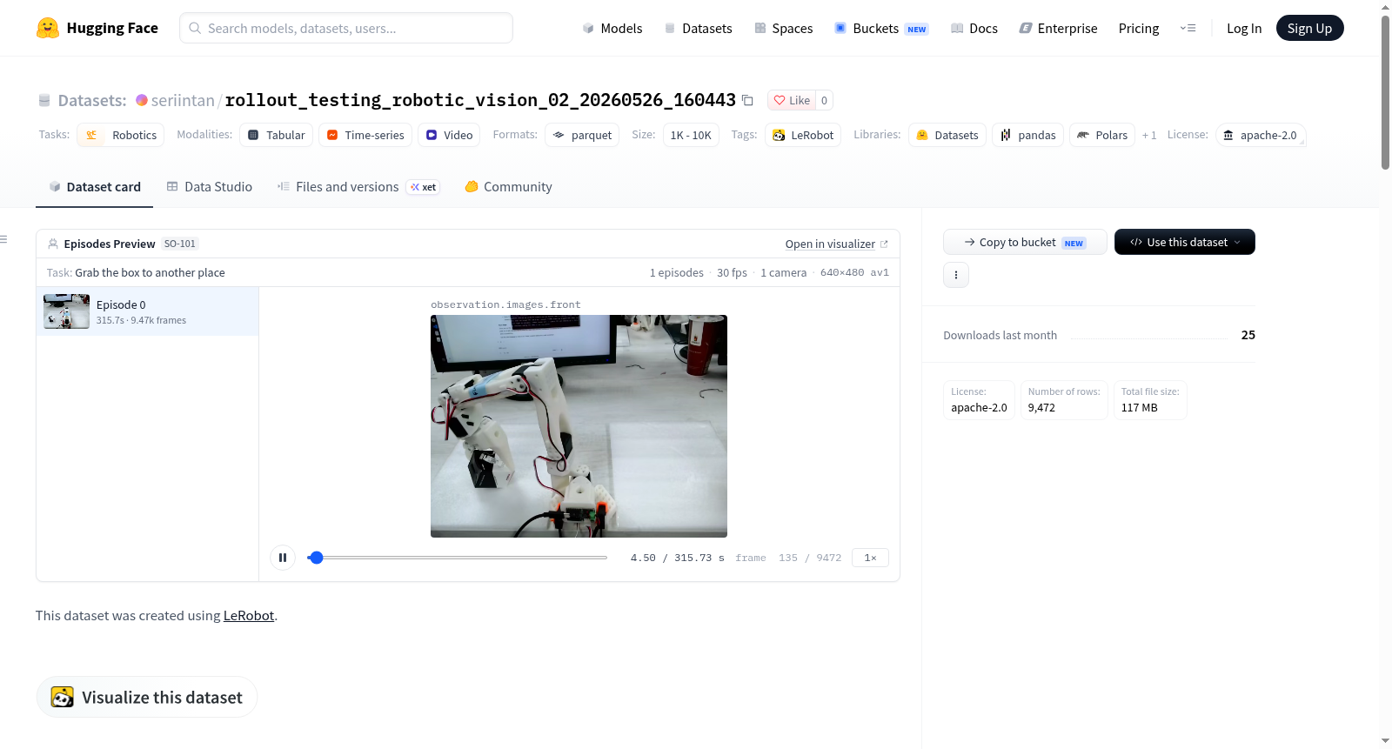Filter by the Time-series modality tag
The image size is (1392, 749).
[x=365, y=135]
